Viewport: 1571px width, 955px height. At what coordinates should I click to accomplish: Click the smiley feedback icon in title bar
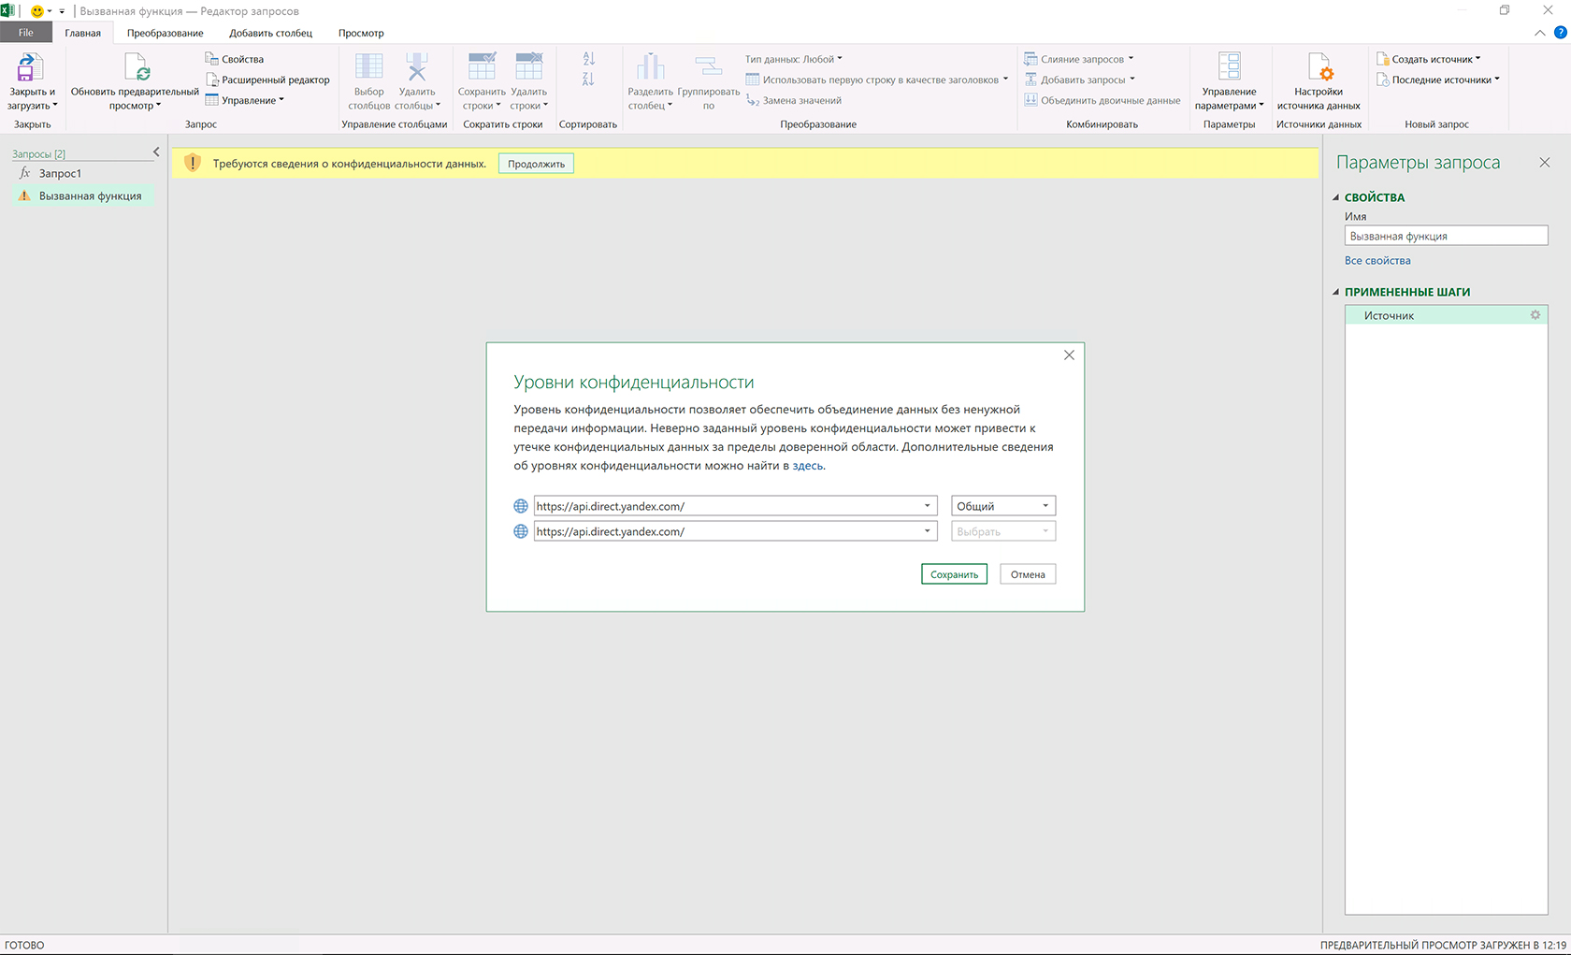point(37,11)
